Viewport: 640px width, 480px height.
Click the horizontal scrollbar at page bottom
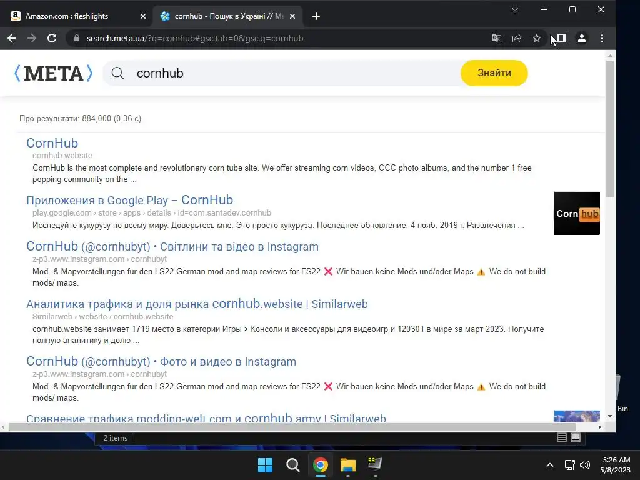(292, 427)
